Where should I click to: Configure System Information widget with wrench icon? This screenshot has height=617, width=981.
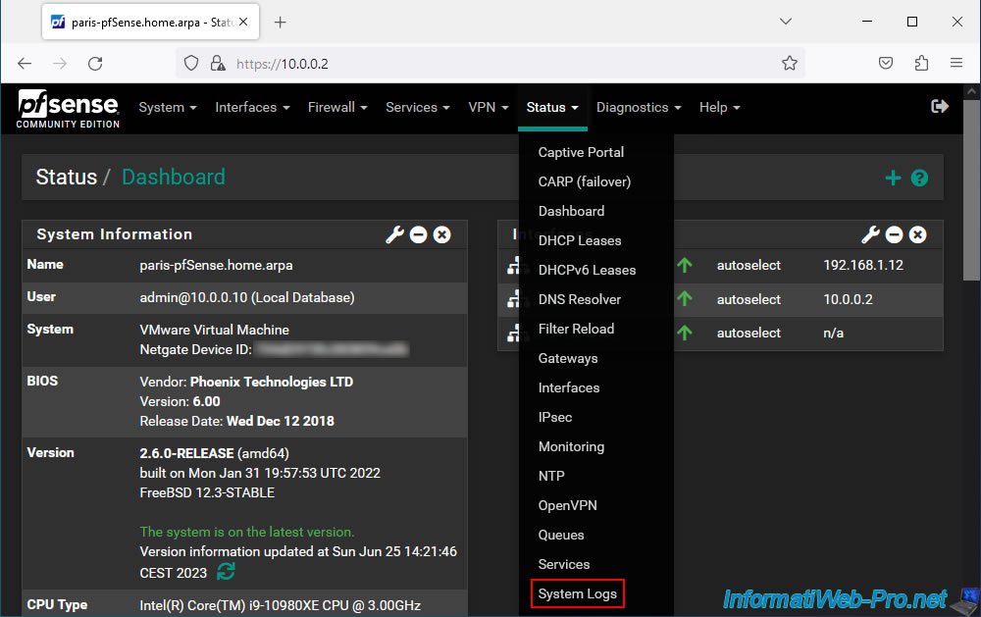(x=394, y=234)
